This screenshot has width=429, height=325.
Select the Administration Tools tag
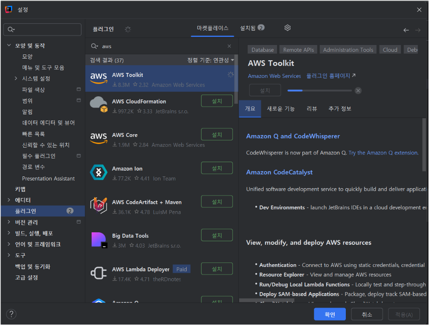(x=348, y=50)
